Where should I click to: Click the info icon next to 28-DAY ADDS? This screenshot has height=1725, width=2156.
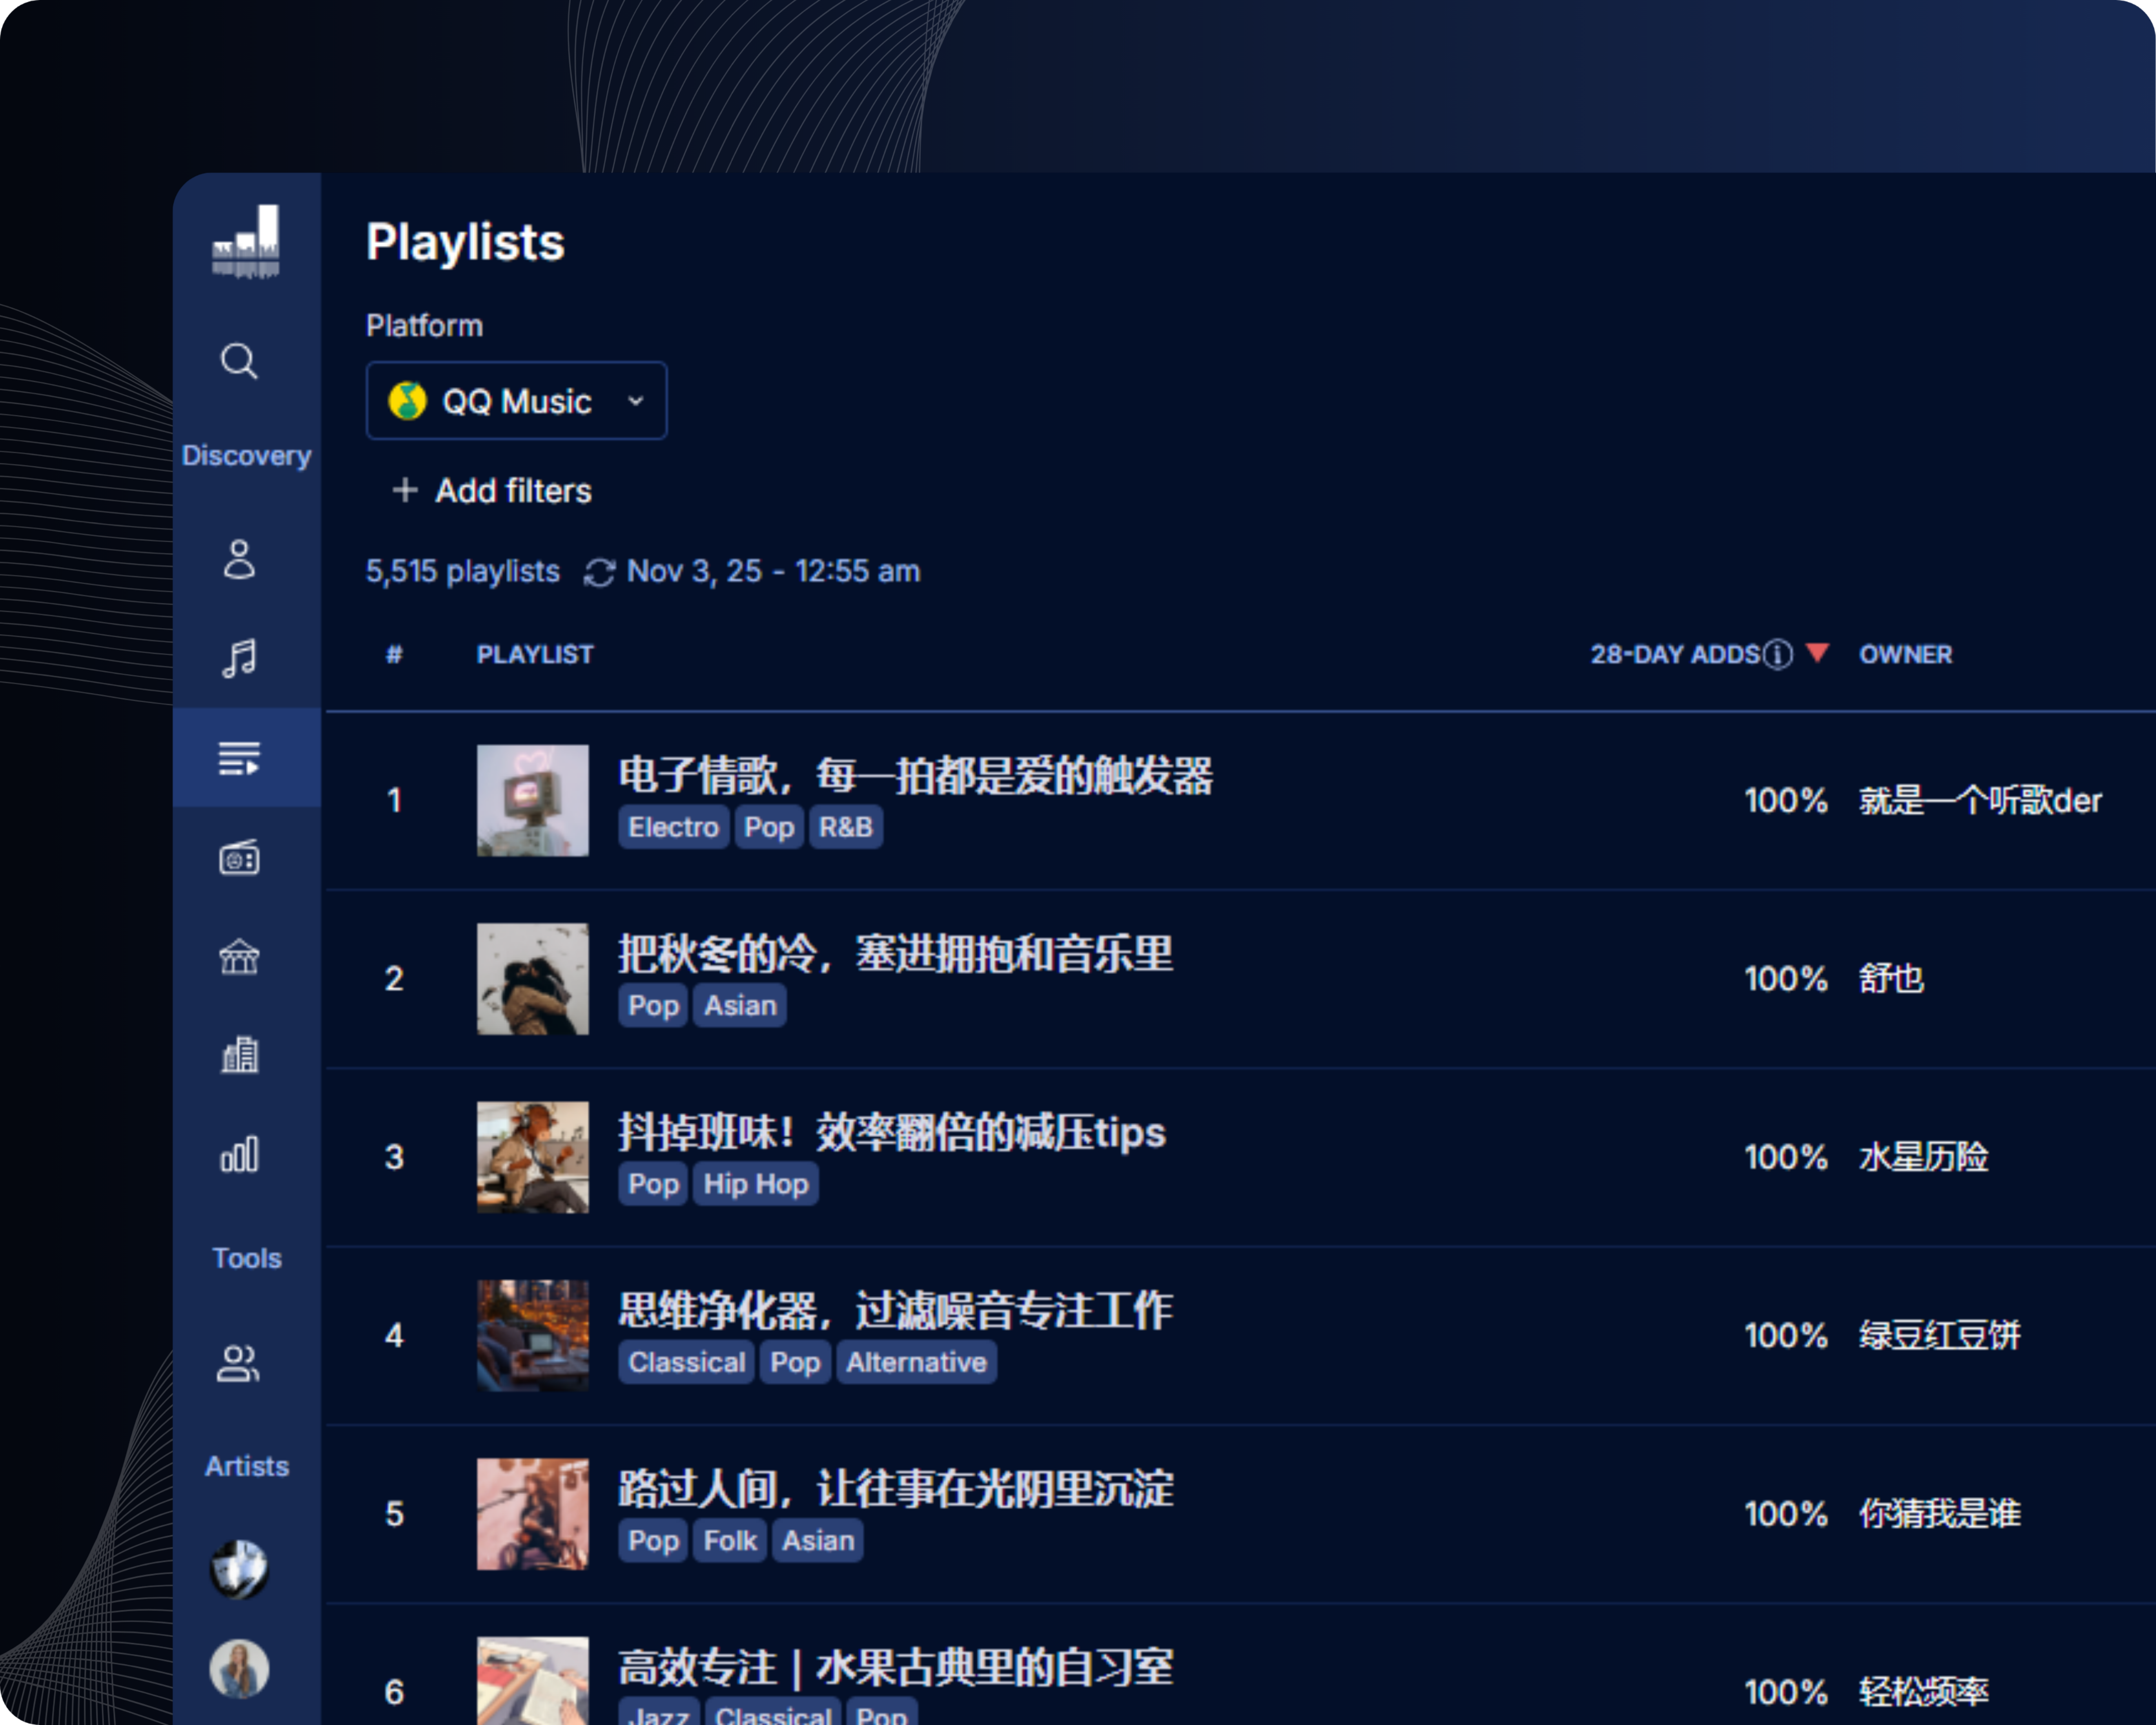click(x=1777, y=654)
